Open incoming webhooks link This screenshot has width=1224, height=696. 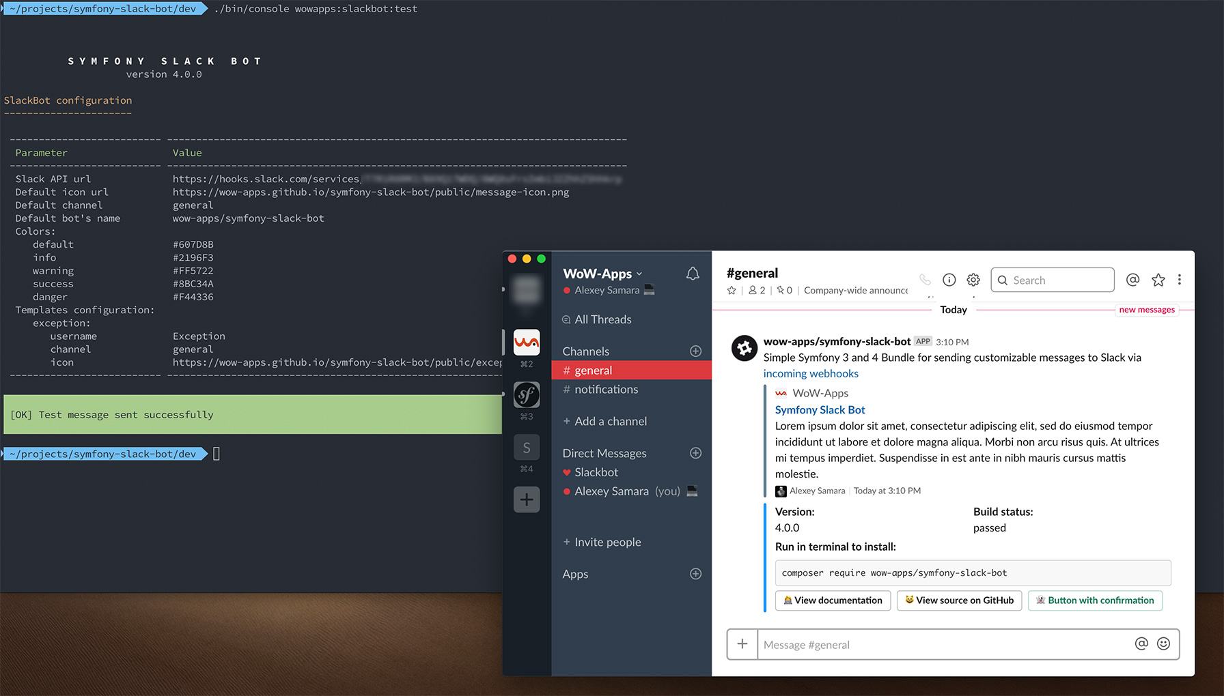coord(811,373)
